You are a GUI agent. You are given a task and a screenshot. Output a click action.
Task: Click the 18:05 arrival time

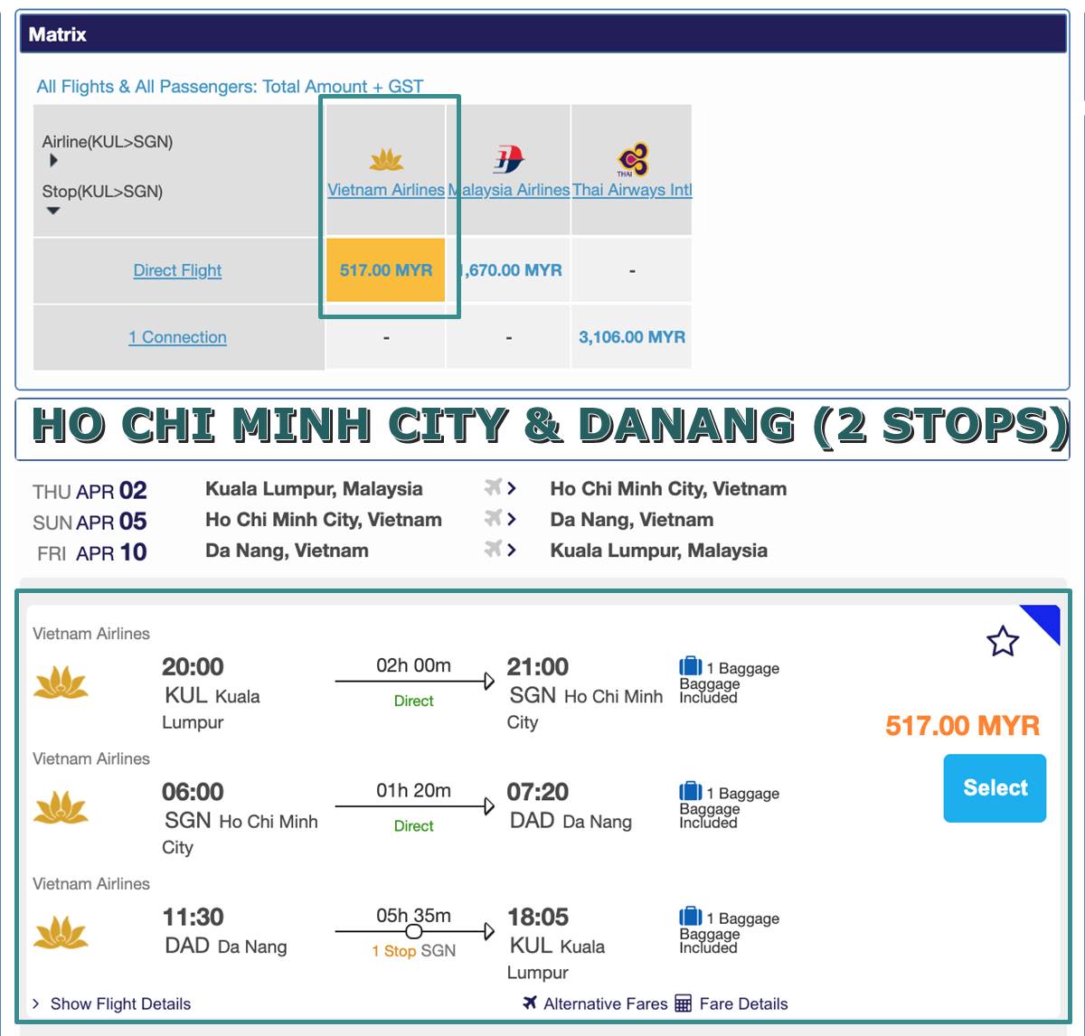538,917
